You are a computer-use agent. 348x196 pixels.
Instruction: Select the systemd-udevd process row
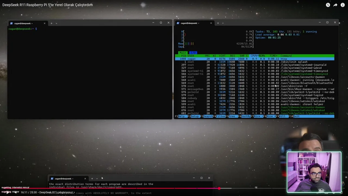pyautogui.click(x=254, y=68)
